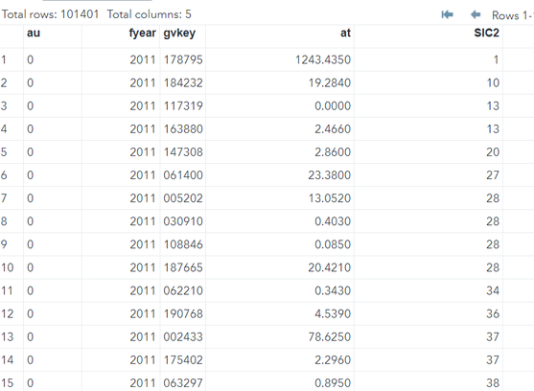The image size is (534, 391).
Task: Select the at column header
Action: [345, 33]
